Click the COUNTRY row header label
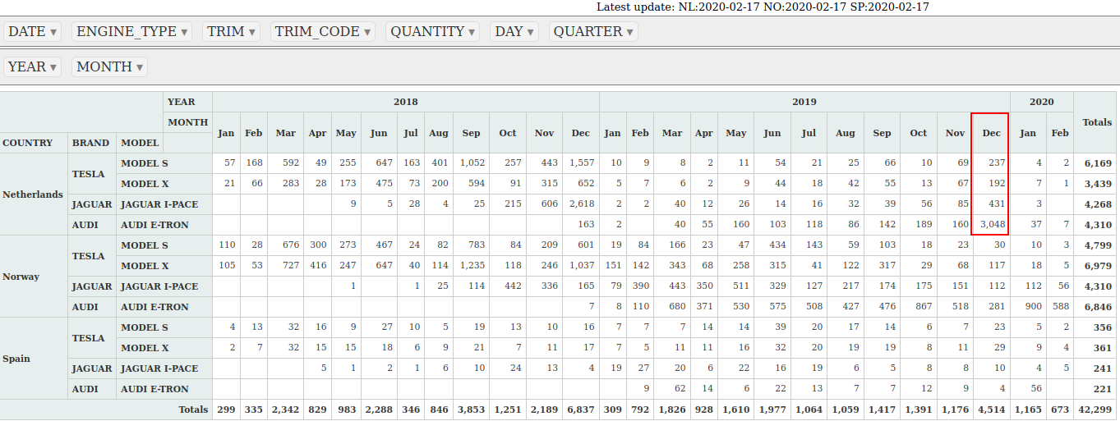 [28, 143]
